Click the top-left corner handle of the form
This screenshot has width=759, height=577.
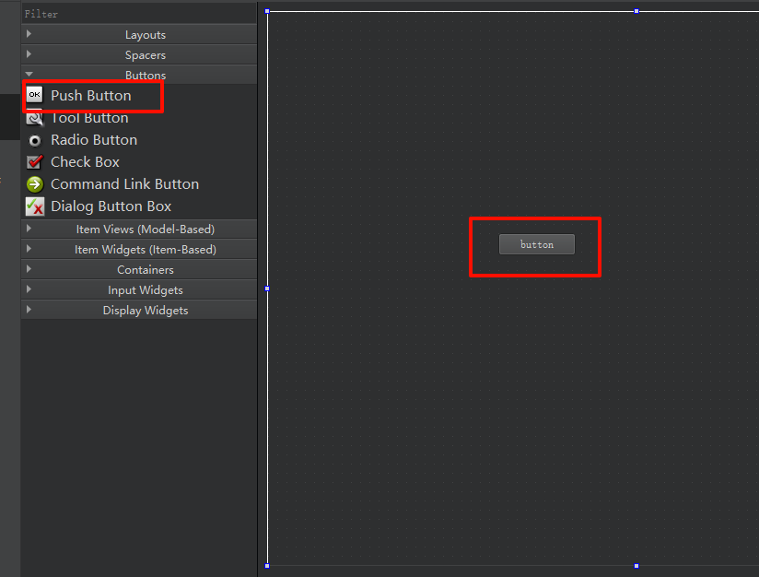coord(267,12)
